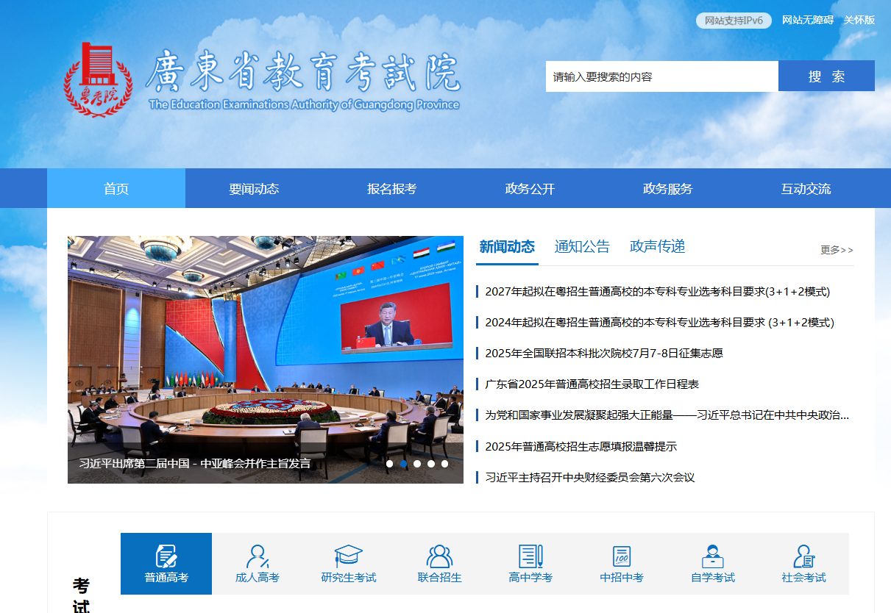Switch to the 政声传递 tab

(x=656, y=247)
